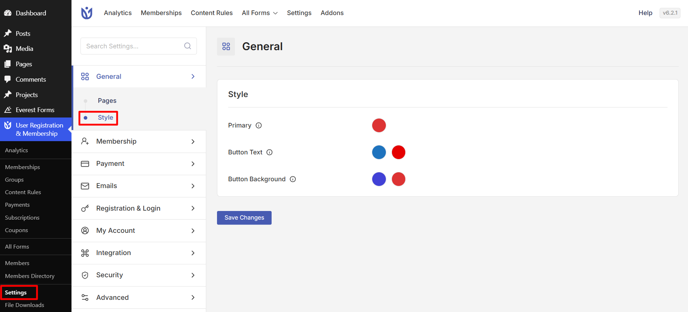Open the All Forms dropdown in top bar
The width and height of the screenshot is (688, 312).
coord(260,13)
